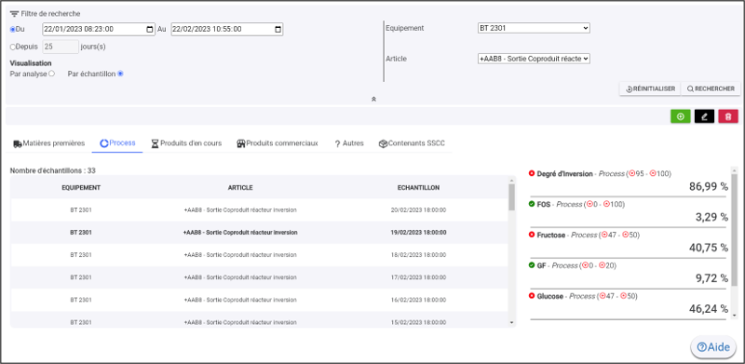
Task: Collapse the search filter with double chevron
Action: point(373,99)
